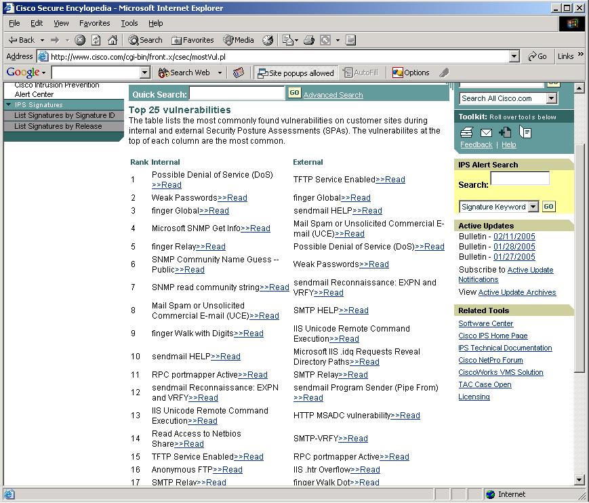Open the Forward history dropdown arrow

pyautogui.click(x=67, y=40)
